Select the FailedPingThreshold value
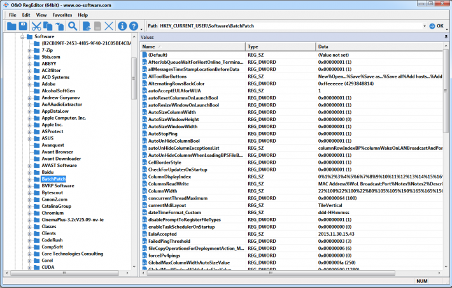 coord(169,241)
